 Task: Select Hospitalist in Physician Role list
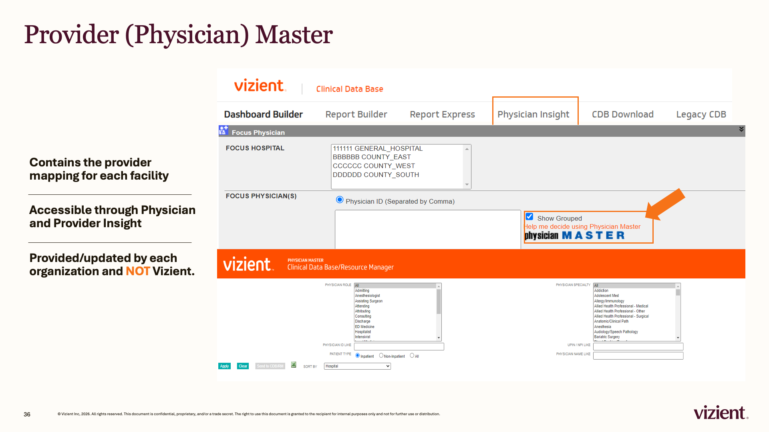[x=363, y=332]
